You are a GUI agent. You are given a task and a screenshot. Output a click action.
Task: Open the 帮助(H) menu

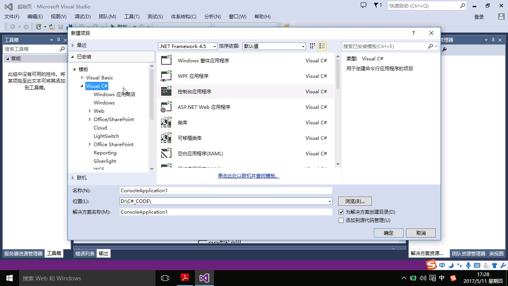(262, 16)
